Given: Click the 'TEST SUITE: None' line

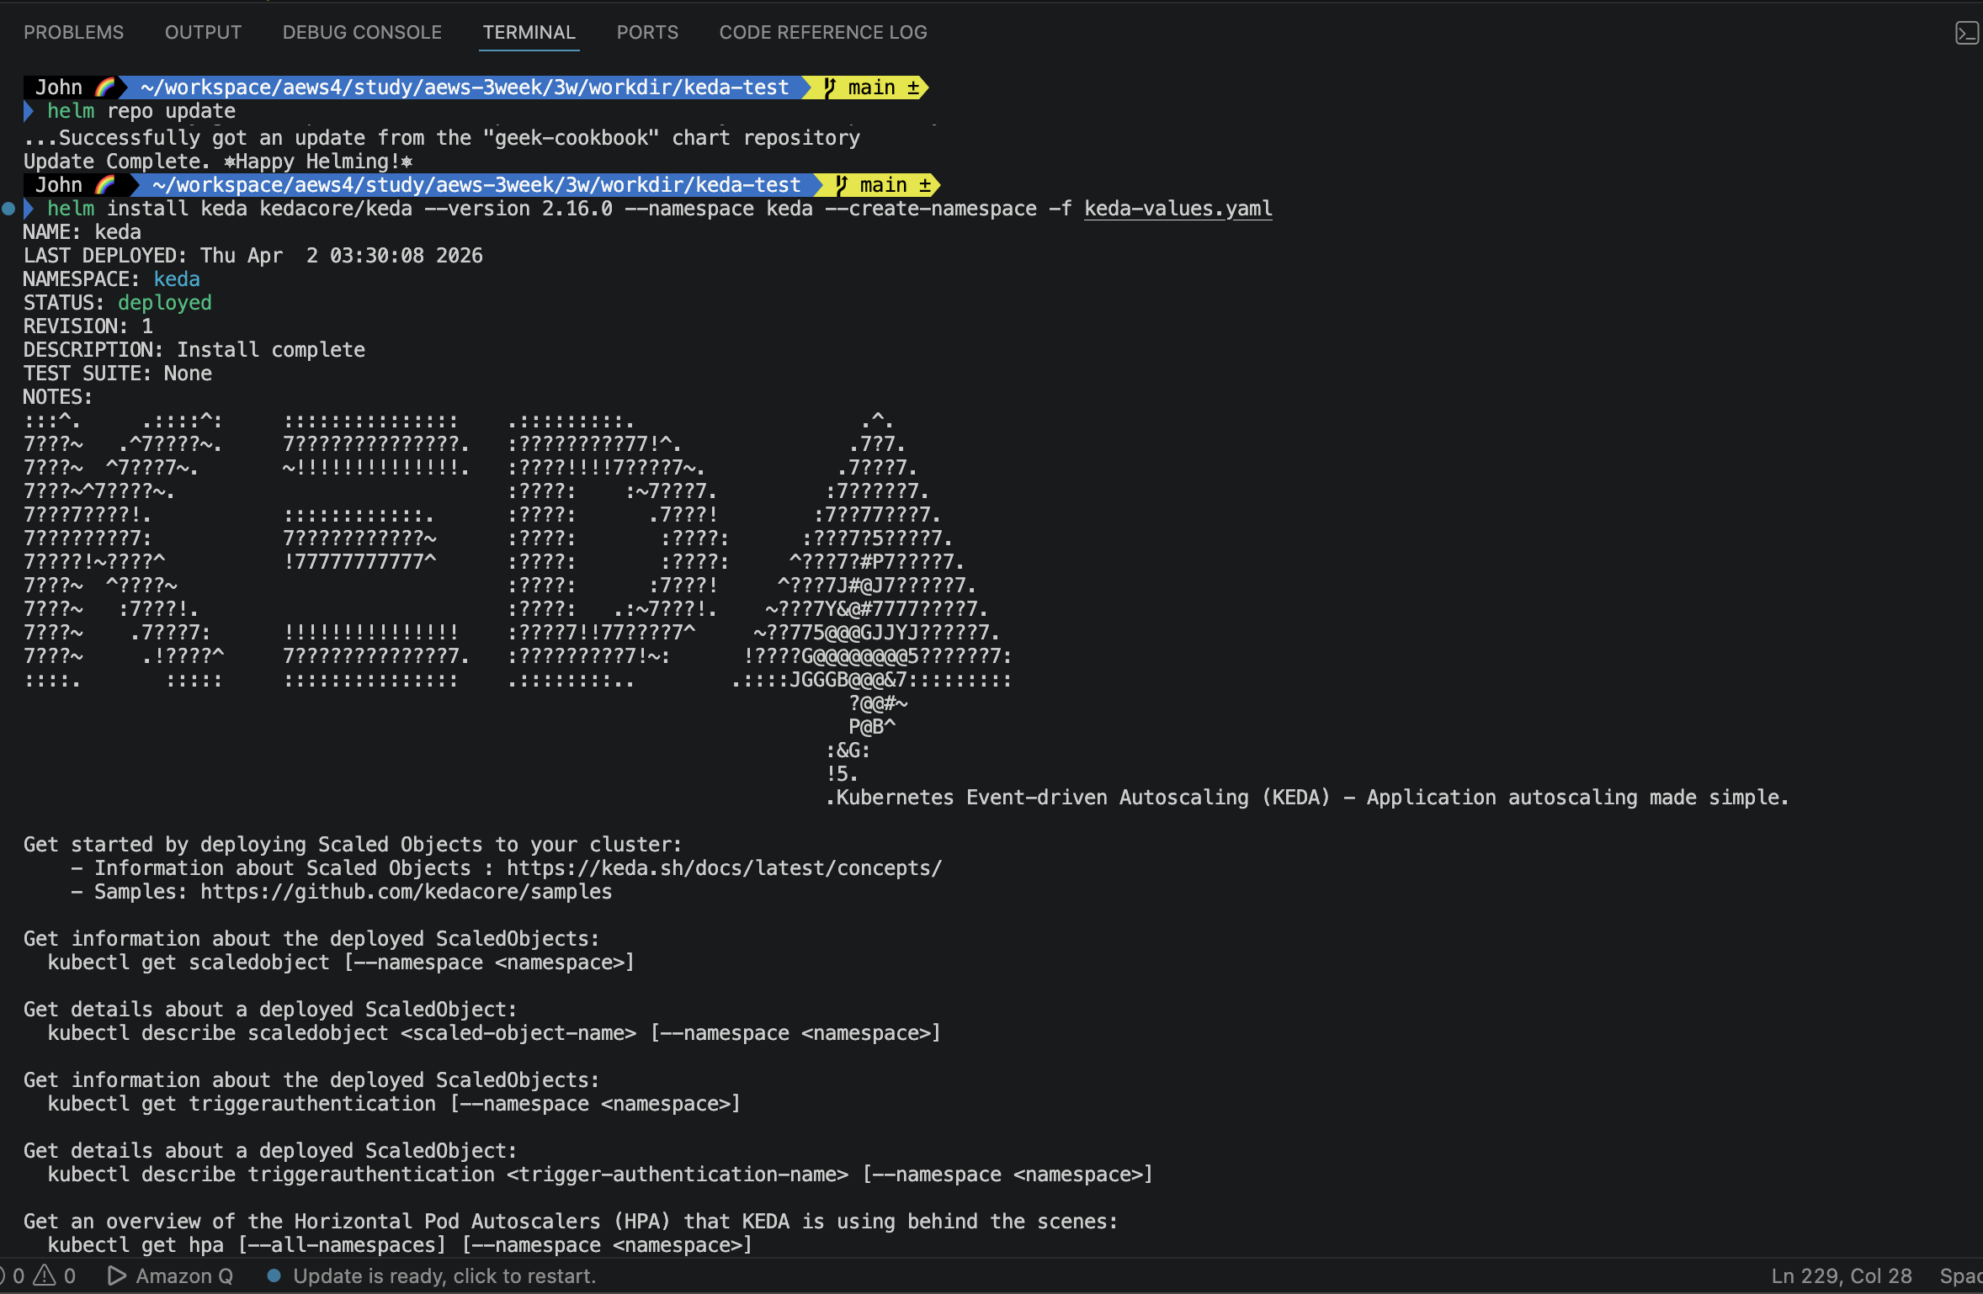Looking at the screenshot, I should (118, 374).
